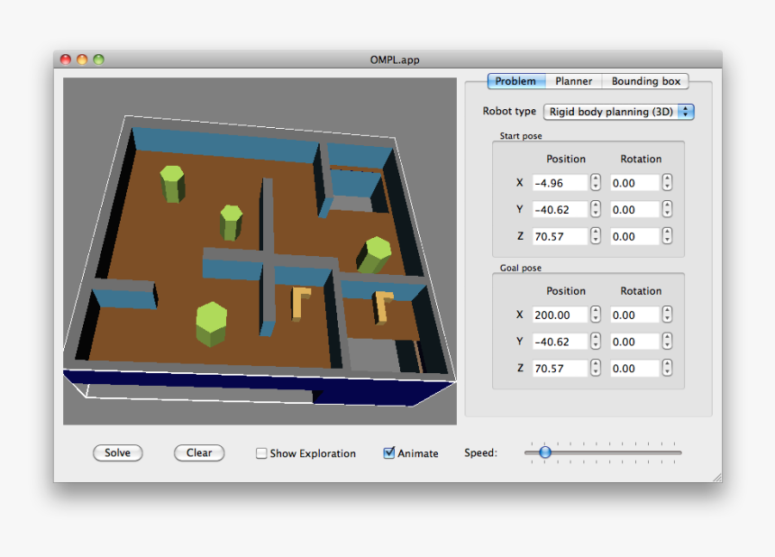Click the Start pose Y rotation stepper
Image resolution: width=775 pixels, height=557 pixels.
point(667,209)
